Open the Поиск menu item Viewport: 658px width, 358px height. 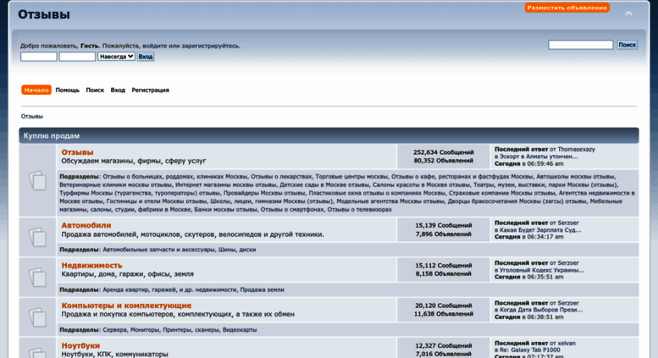[95, 90]
